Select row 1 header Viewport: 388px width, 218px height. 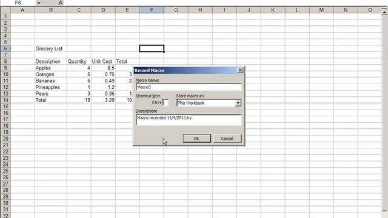point(5,16)
